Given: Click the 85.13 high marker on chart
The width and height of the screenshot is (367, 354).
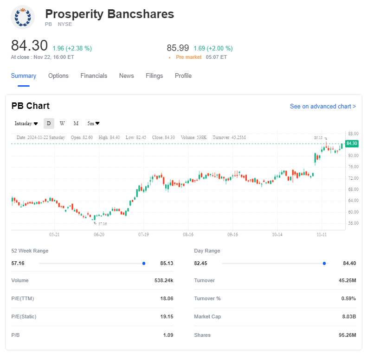Looking at the screenshot, I should click(318, 138).
